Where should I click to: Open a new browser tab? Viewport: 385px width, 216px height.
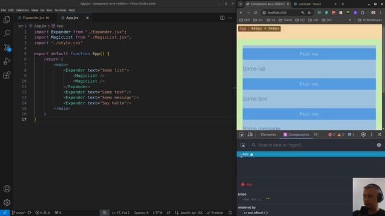click(x=343, y=4)
